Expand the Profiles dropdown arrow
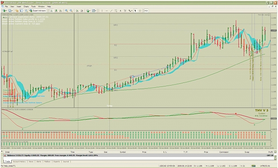The height and width of the screenshot is (168, 278). point(12,11)
